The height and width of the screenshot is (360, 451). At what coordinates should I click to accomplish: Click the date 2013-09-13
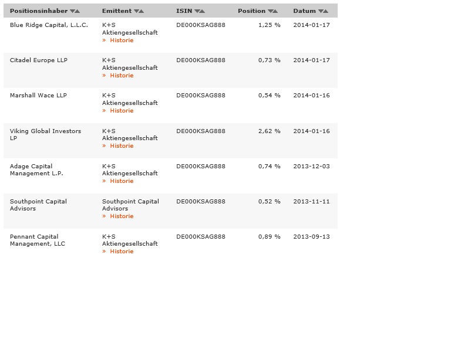311,236
